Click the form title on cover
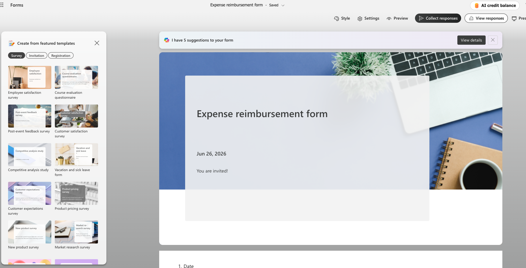Image resolution: width=526 pixels, height=268 pixels. coord(262,114)
